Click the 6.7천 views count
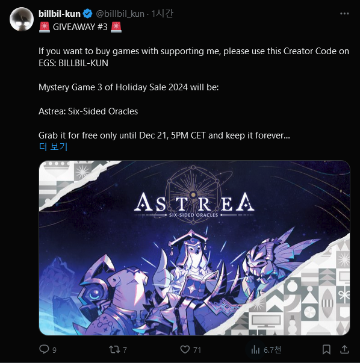This screenshot has height=363, width=360. pos(272,350)
